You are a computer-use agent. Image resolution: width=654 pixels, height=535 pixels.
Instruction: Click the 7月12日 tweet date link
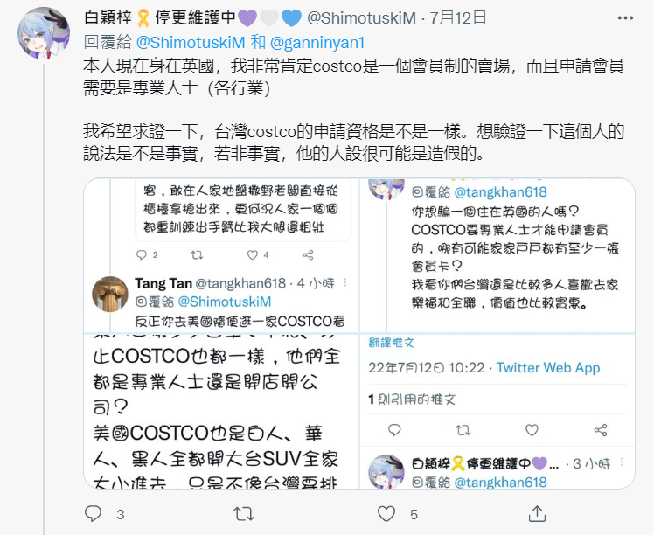click(x=458, y=18)
